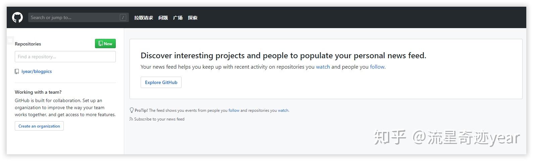Click the 'Create an organization' button
The height and width of the screenshot is (161, 533).
pos(39,126)
